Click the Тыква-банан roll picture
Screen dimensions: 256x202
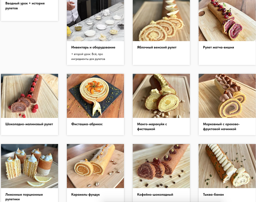tap(227, 166)
